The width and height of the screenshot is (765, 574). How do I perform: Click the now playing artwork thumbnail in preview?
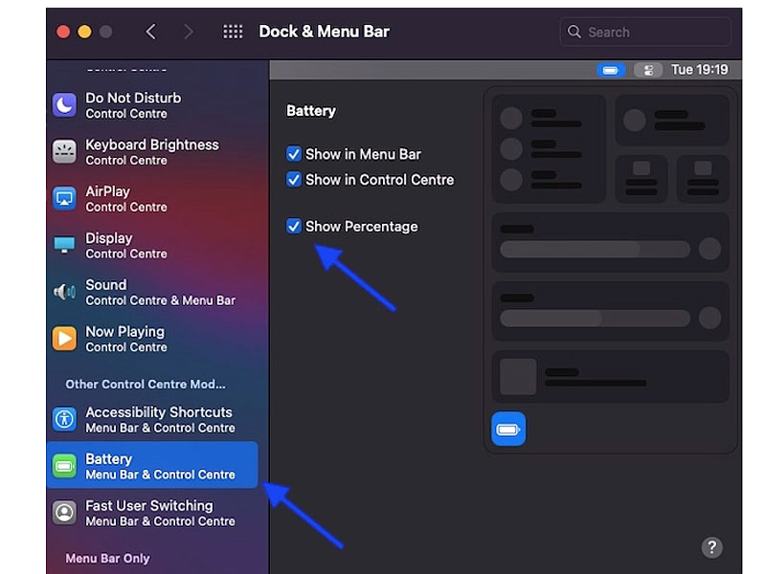518,377
